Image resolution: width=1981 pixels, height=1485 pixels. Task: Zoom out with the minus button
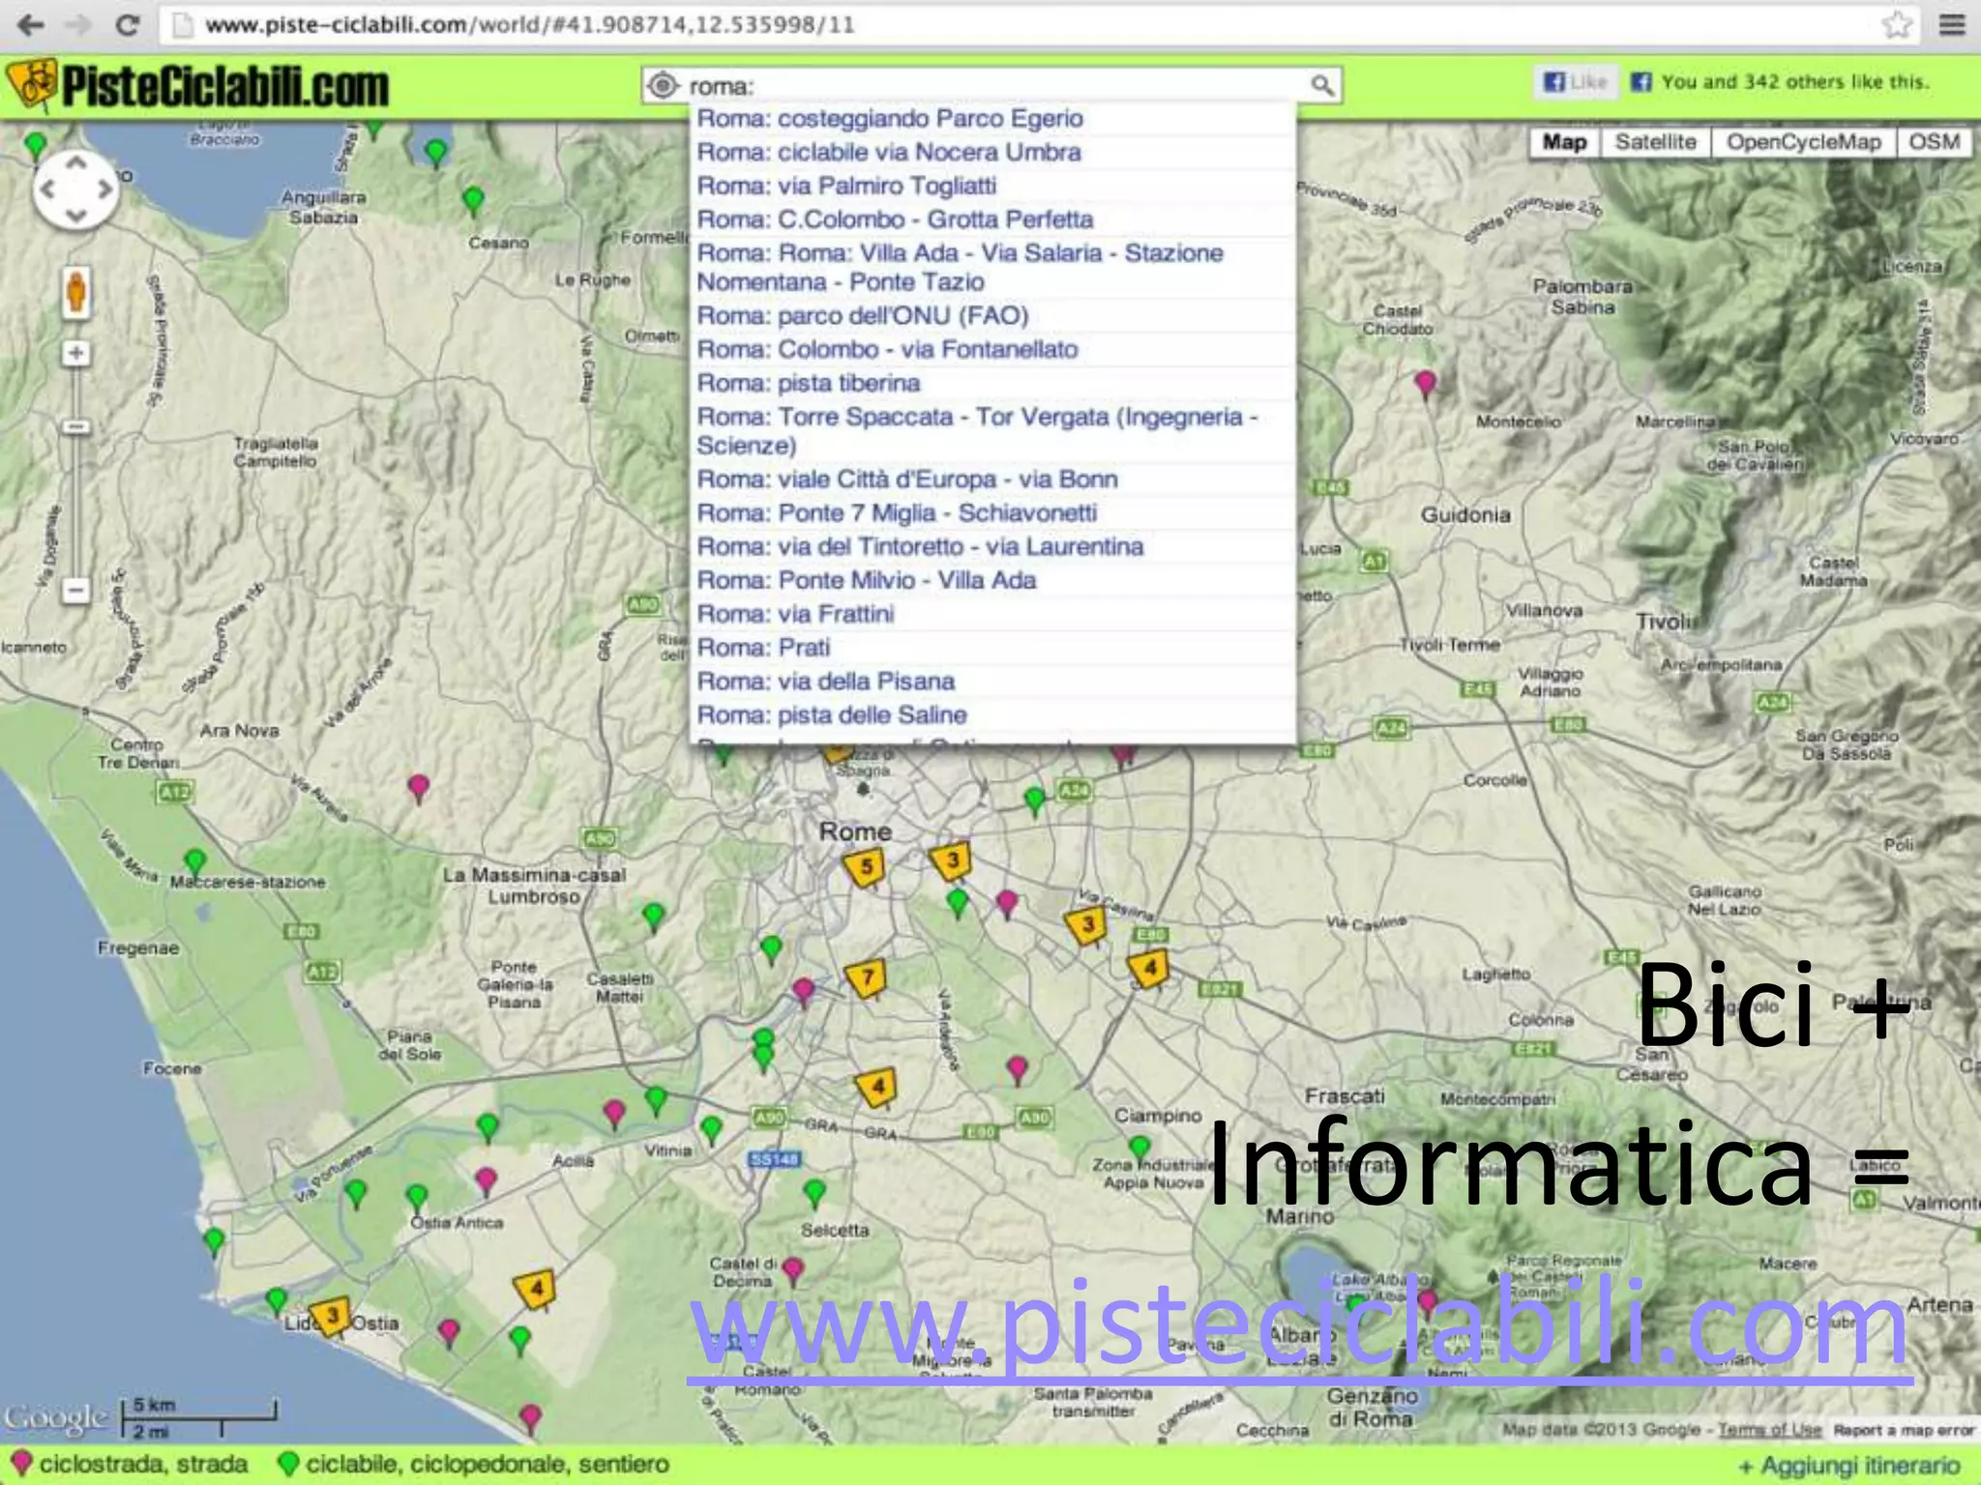pos(76,590)
